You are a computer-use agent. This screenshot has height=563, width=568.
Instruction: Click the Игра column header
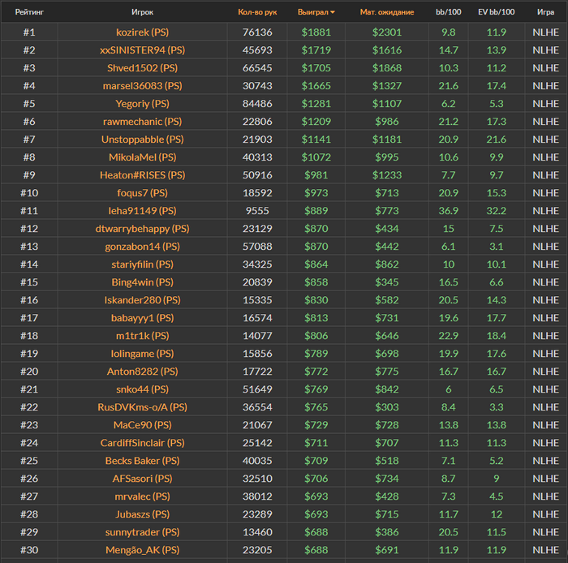[x=545, y=12]
